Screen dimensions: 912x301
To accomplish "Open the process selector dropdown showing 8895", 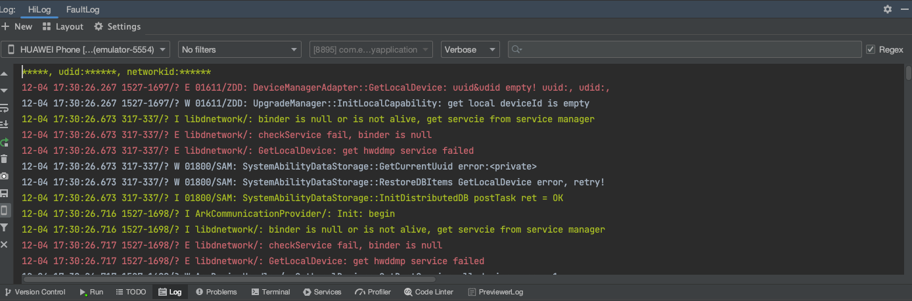I will pyautogui.click(x=371, y=49).
